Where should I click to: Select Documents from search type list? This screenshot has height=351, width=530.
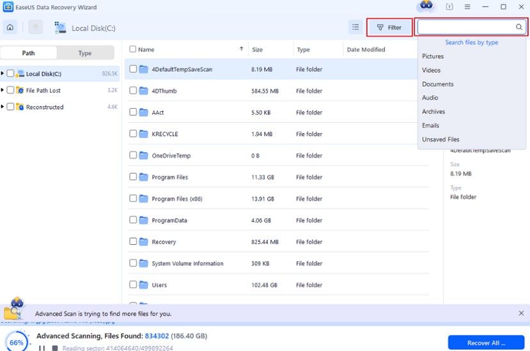[x=438, y=84]
